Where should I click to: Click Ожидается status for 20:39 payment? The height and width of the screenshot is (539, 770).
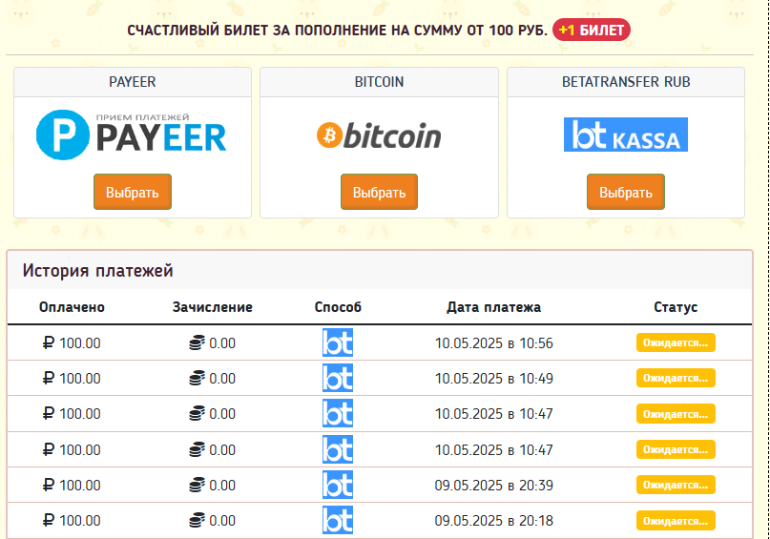676,486
